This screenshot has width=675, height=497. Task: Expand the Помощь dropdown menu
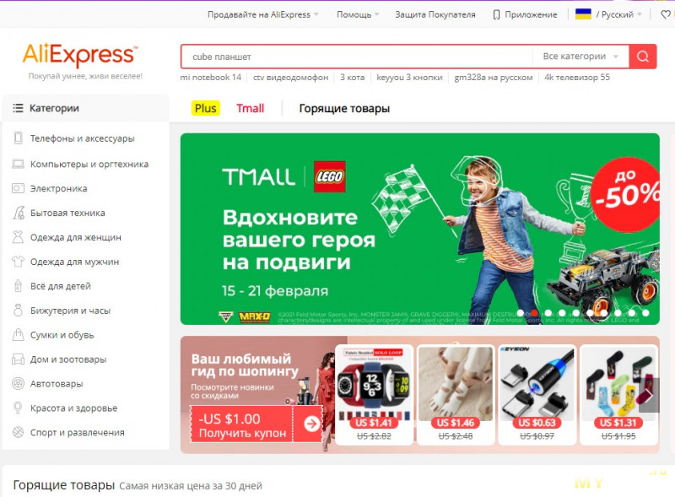pyautogui.click(x=358, y=14)
